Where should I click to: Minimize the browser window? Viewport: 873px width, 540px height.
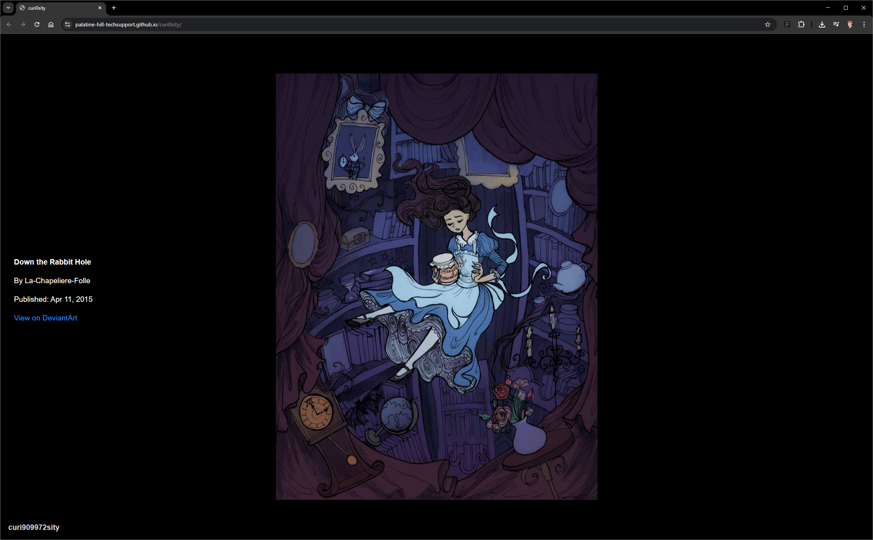[x=828, y=8]
